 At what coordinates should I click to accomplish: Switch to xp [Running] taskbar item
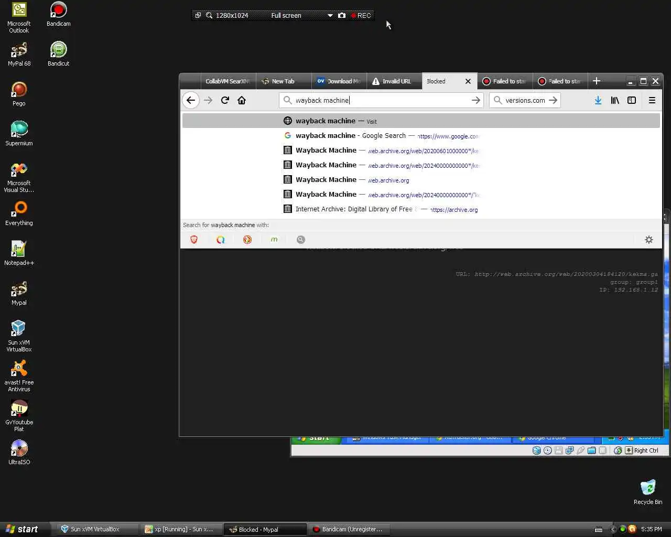181,529
